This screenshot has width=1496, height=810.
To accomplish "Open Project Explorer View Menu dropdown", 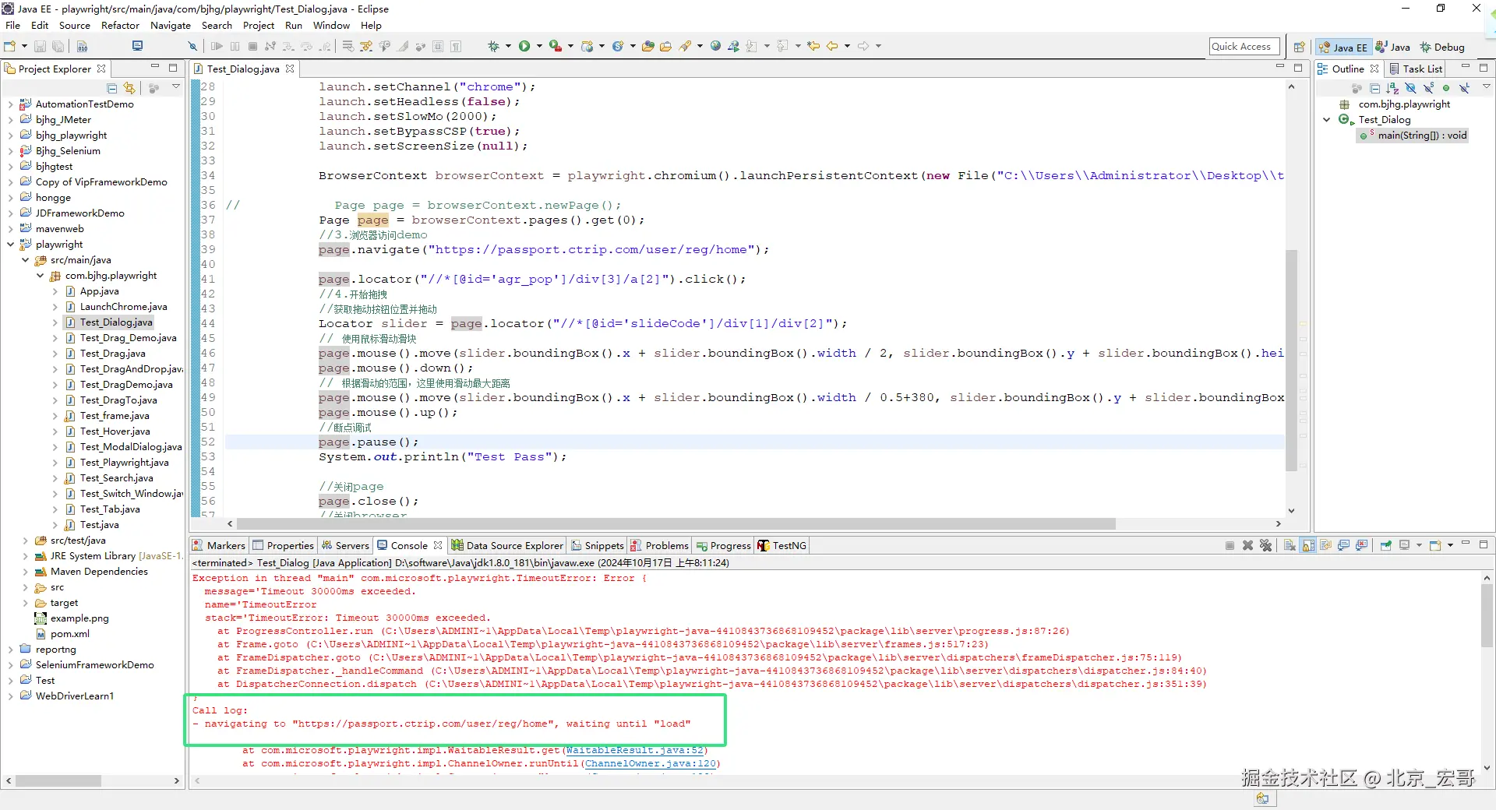I will pyautogui.click(x=176, y=87).
